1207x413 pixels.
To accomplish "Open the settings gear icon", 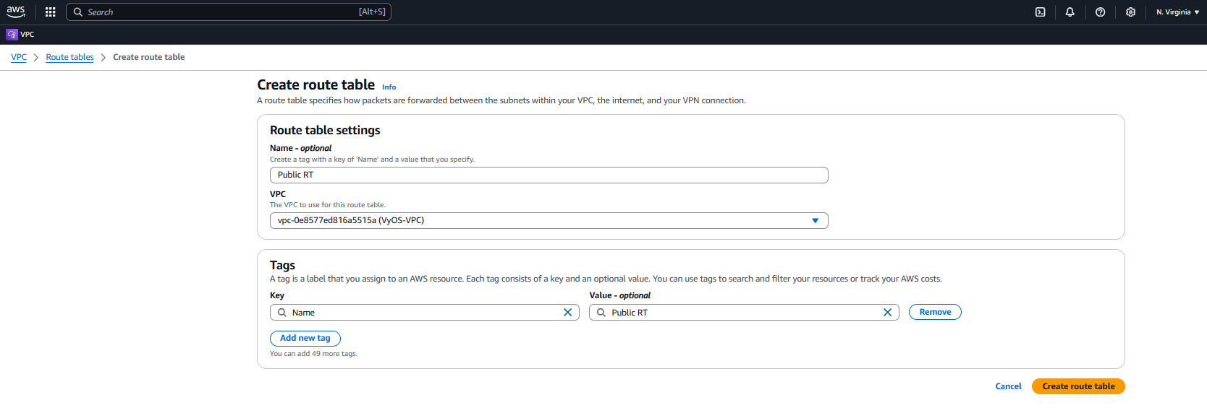I will 1130,12.
